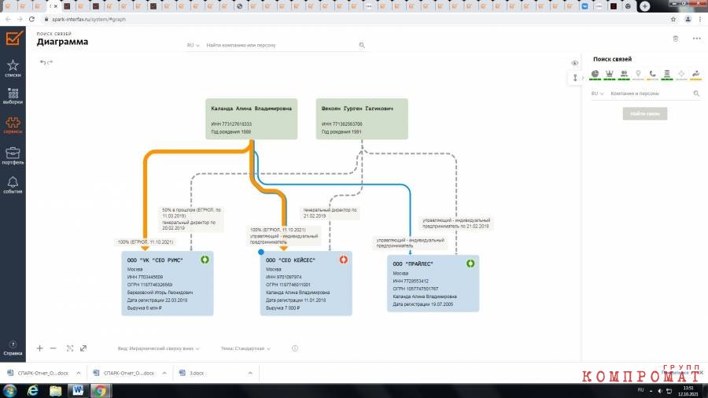Select the Каланда Алина Владимировна node
The height and width of the screenshot is (398, 708).
[x=252, y=119]
